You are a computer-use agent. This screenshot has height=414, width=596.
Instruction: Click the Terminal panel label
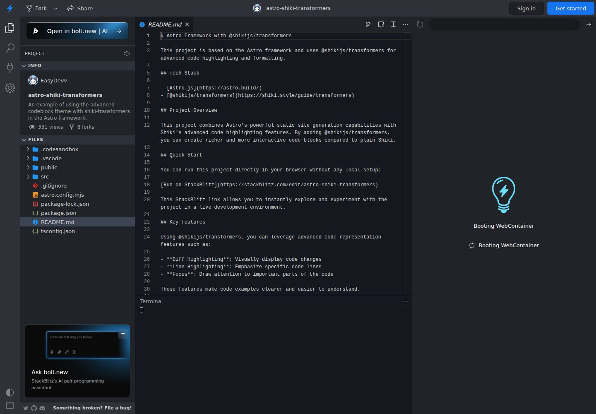(151, 301)
